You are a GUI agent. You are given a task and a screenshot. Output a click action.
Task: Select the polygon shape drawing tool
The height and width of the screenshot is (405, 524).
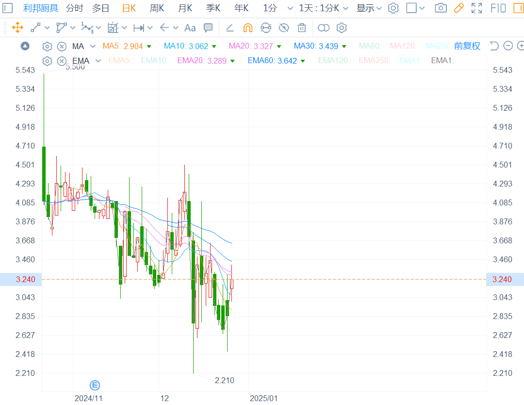61,28
